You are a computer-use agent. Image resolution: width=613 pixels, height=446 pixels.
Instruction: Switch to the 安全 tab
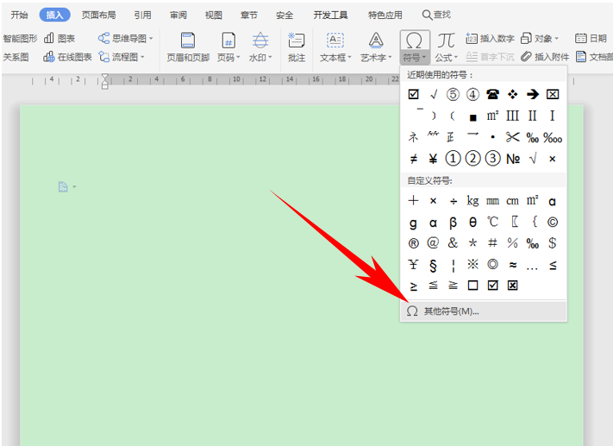click(x=285, y=15)
